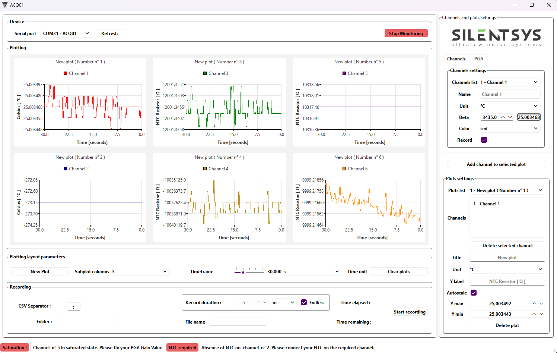Switch to the Channels tab
Viewport: 557px width, 353px height.
point(456,59)
